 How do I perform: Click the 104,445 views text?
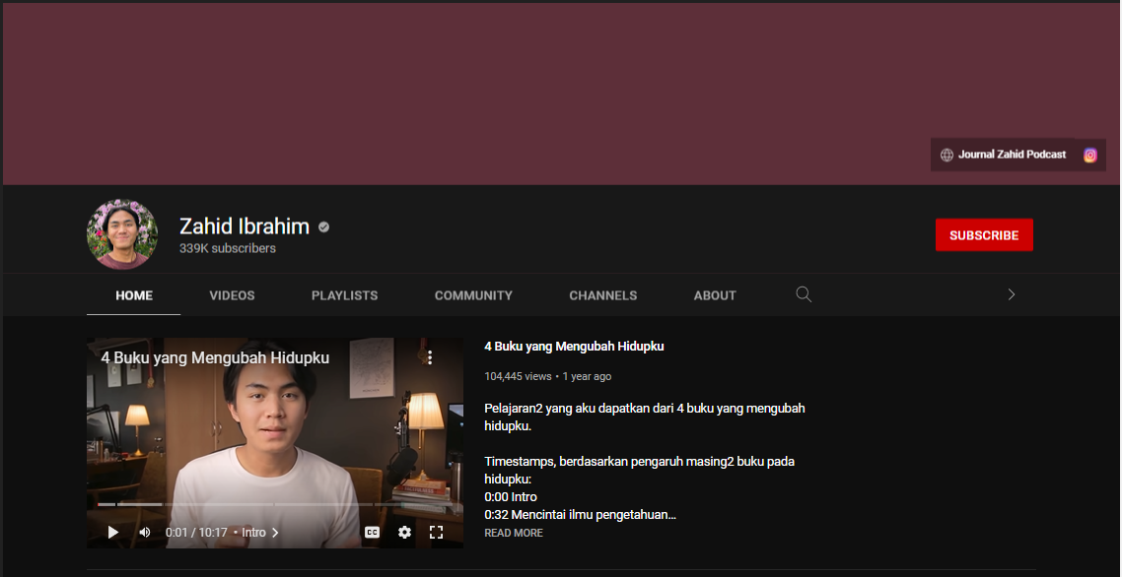tap(518, 376)
